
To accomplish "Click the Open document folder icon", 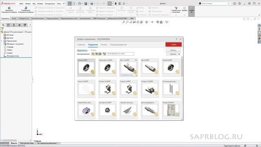I will click(80, 4).
